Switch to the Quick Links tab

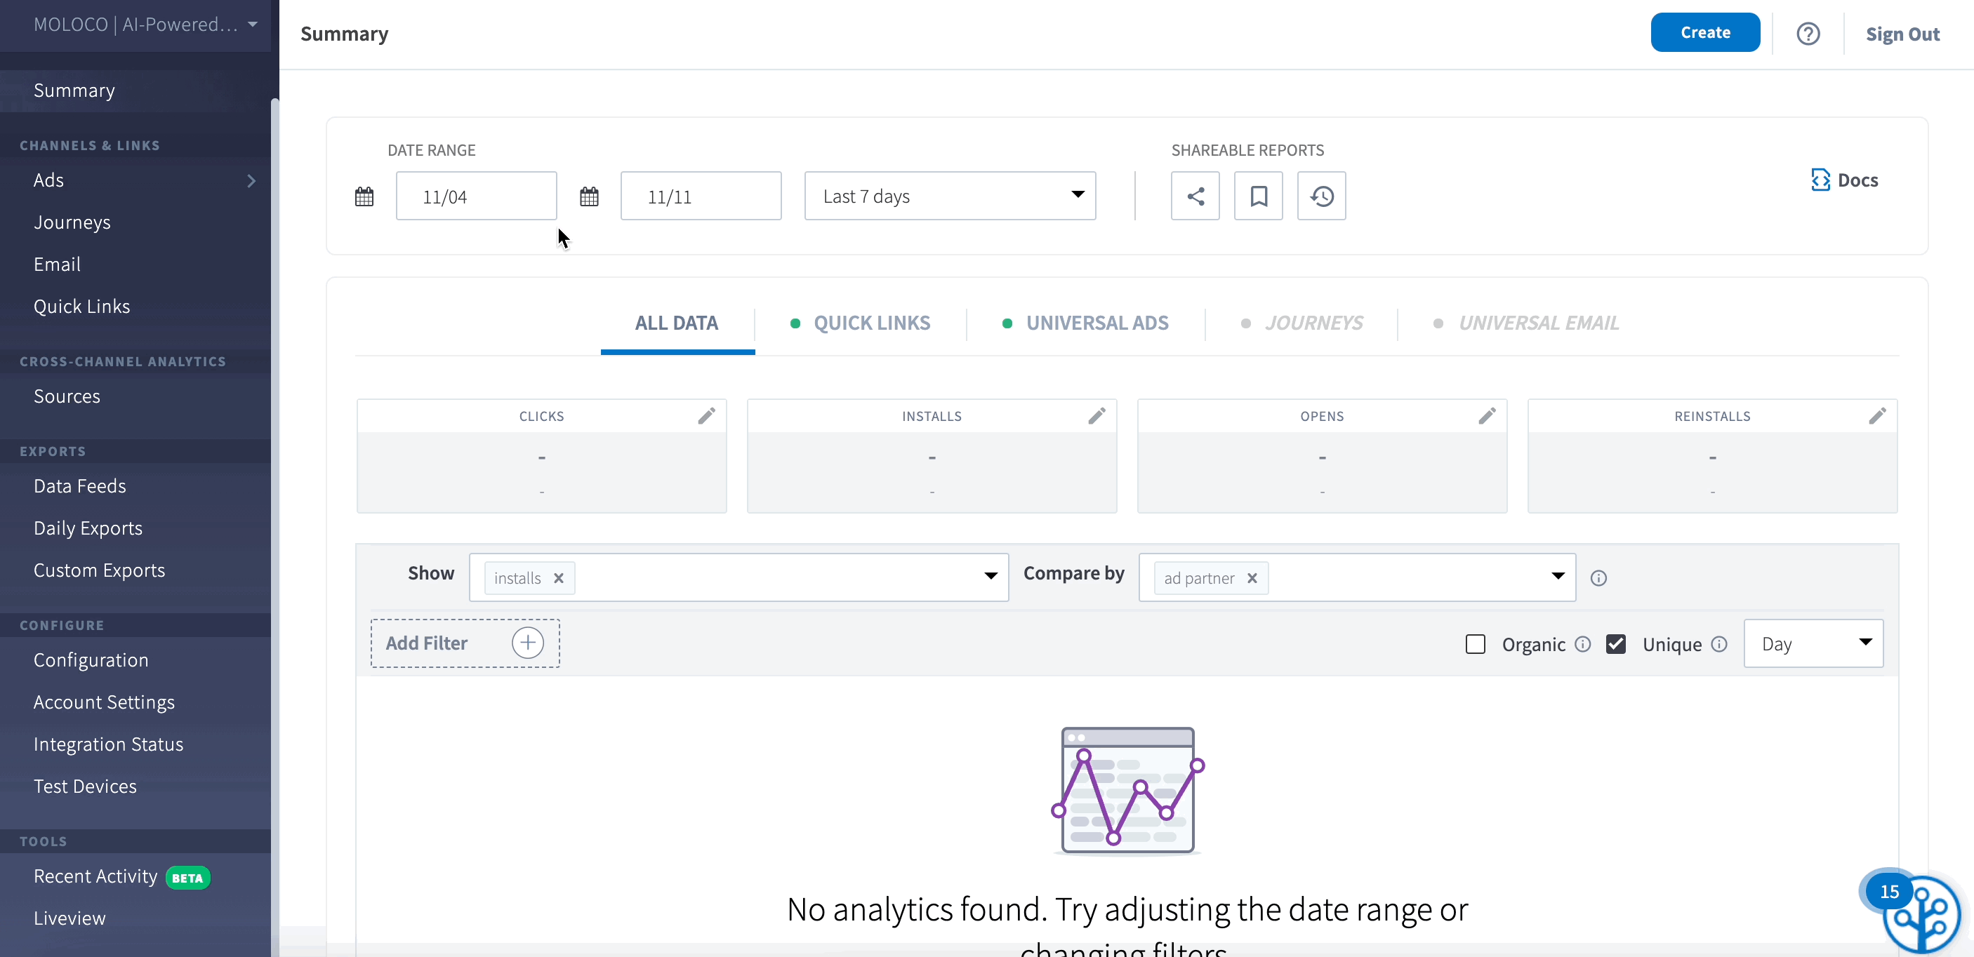871,323
